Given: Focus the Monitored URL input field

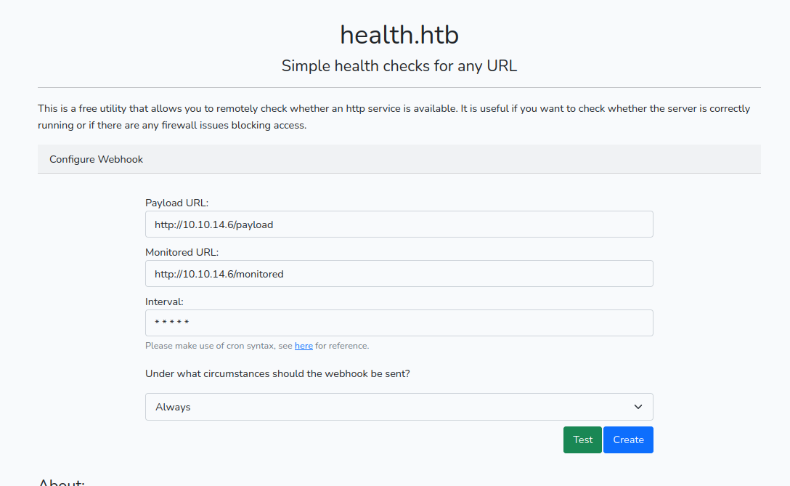Looking at the screenshot, I should (399, 274).
